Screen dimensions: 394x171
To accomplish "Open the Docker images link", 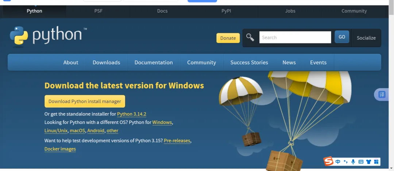I will point(60,149).
